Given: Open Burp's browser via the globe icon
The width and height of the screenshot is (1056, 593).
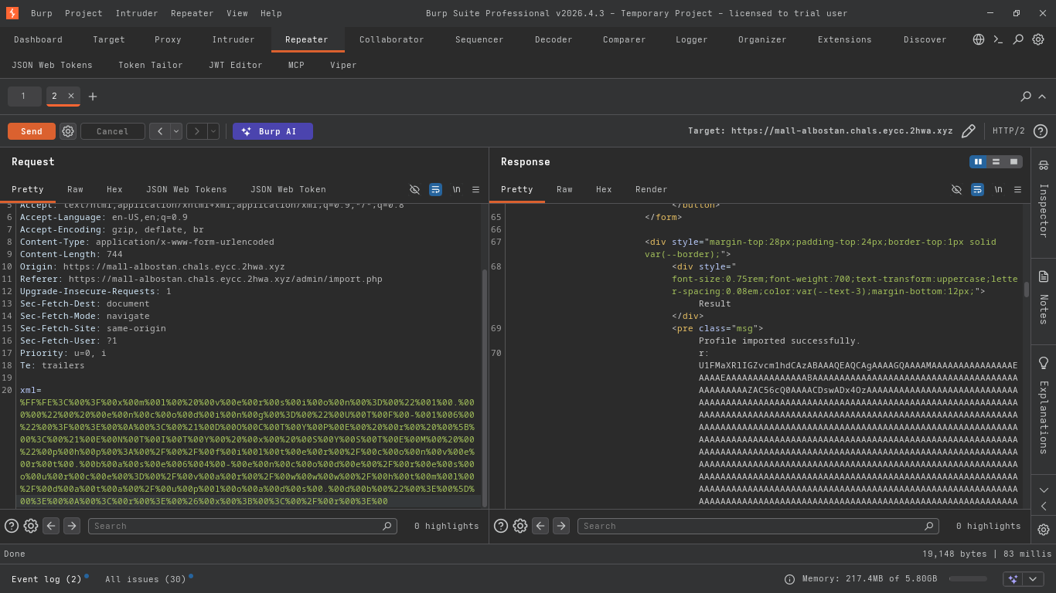Looking at the screenshot, I should [x=979, y=39].
